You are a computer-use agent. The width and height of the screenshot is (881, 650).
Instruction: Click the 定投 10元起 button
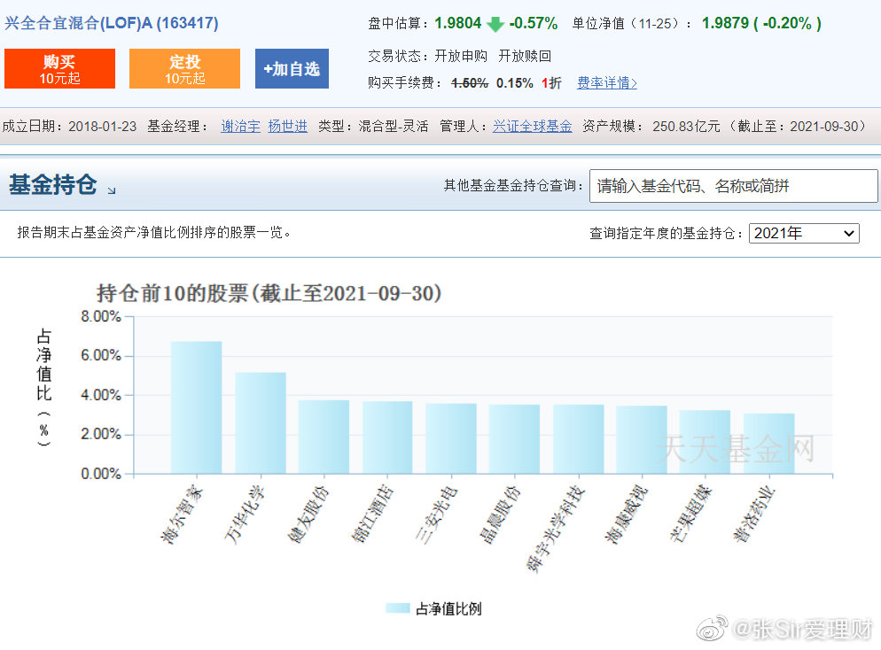185,68
